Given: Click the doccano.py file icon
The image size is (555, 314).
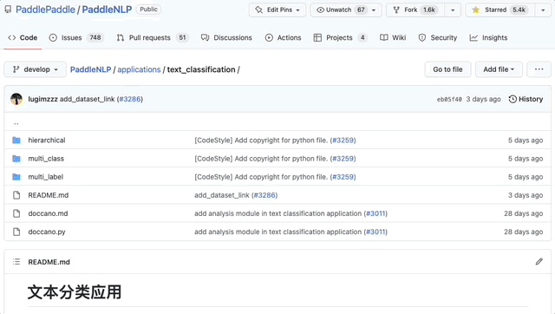Looking at the screenshot, I should pos(16,232).
